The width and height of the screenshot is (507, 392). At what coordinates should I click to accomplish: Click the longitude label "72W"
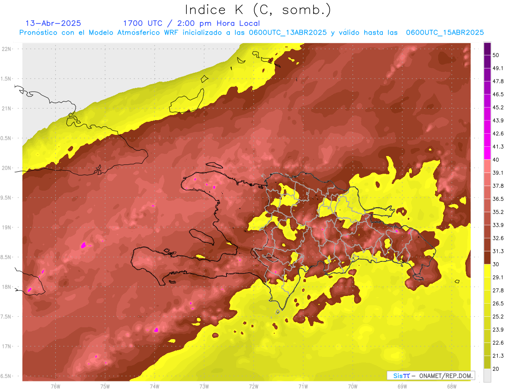click(x=253, y=387)
